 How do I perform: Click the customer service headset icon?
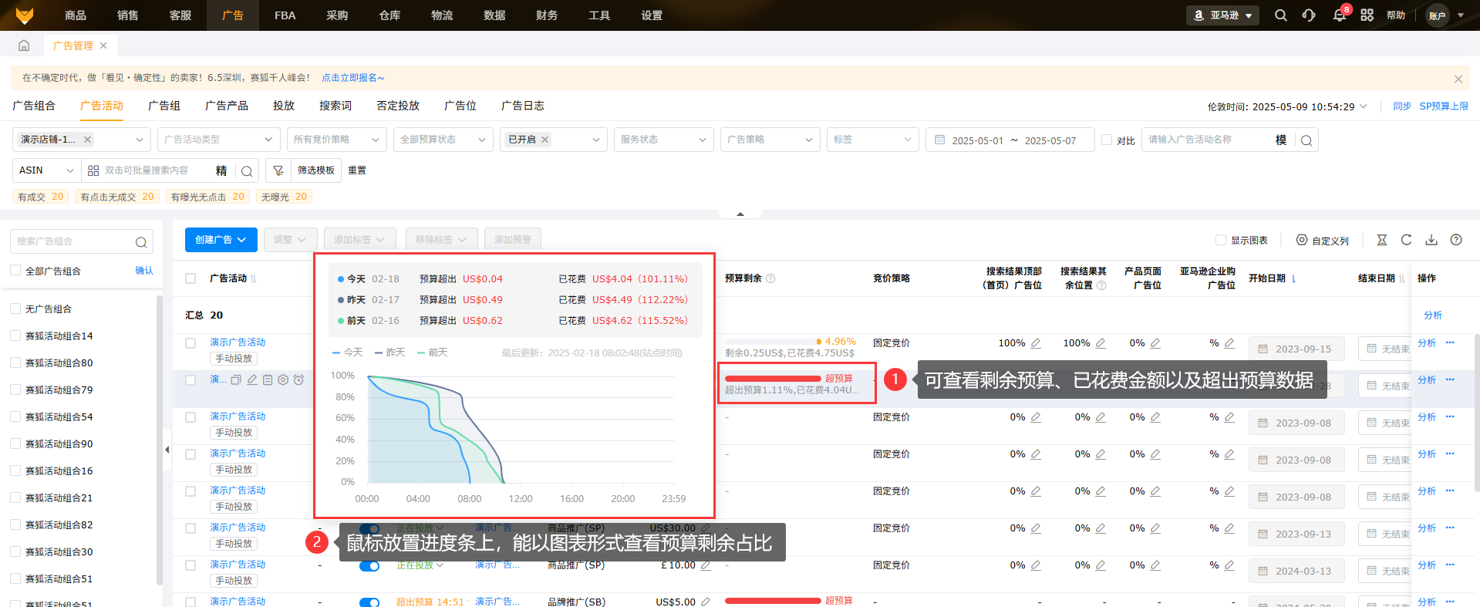[x=1309, y=15]
